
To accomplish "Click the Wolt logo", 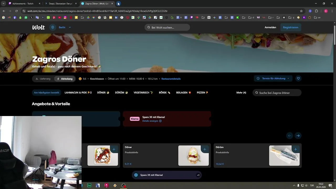I will point(39,27).
